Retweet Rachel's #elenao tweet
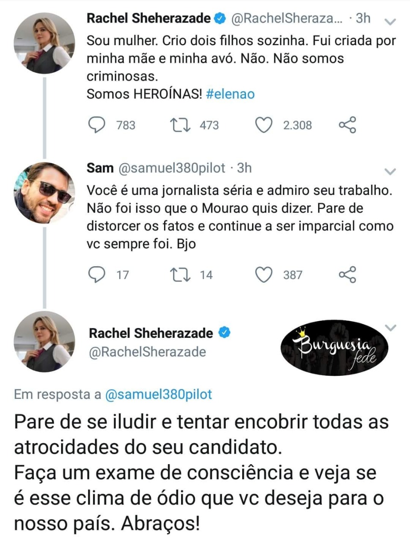 (180, 125)
